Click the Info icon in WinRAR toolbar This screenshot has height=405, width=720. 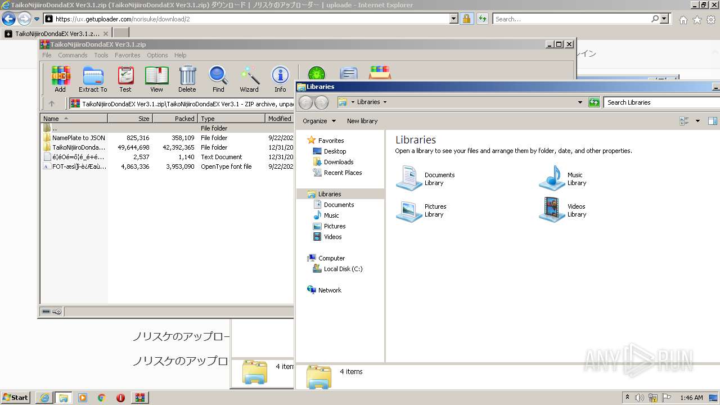(280, 79)
